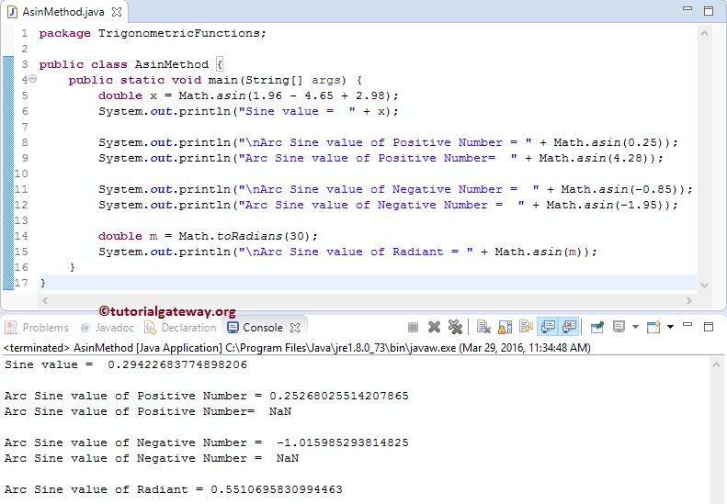Viewport: 727px width, 504px height.
Task: Click the editor horizontal scroll left arrow
Action: tap(45, 300)
